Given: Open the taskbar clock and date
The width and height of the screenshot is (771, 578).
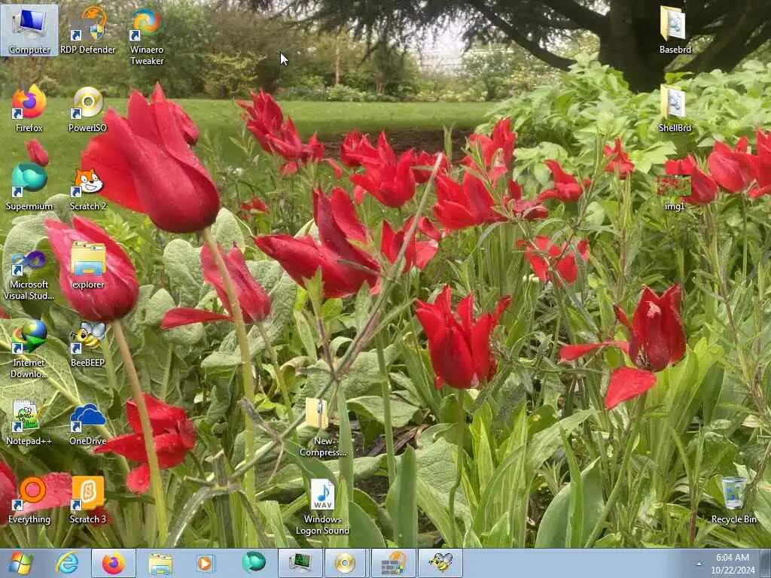Looking at the screenshot, I should (x=733, y=564).
